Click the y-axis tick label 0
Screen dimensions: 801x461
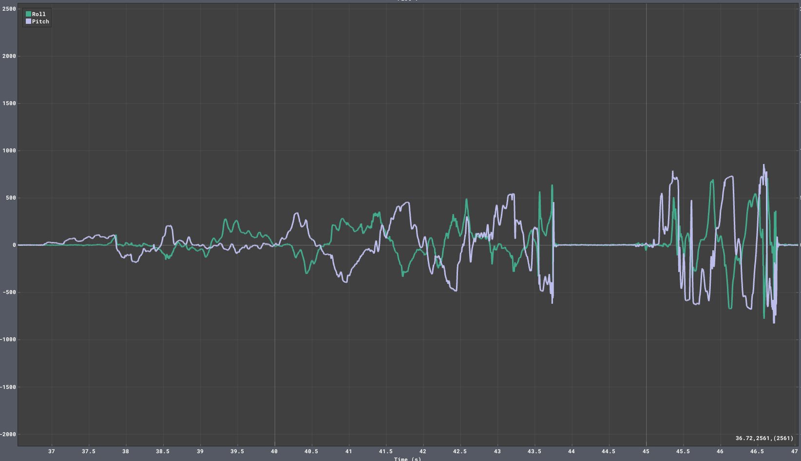(x=14, y=245)
